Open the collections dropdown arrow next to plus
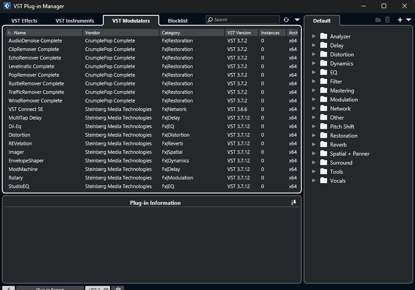Viewport: 415px width, 290px height. click(409, 20)
